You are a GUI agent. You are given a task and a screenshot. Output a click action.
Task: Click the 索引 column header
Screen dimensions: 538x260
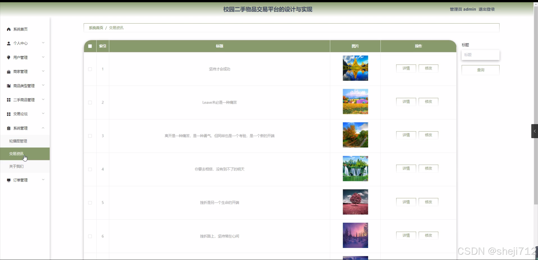103,46
